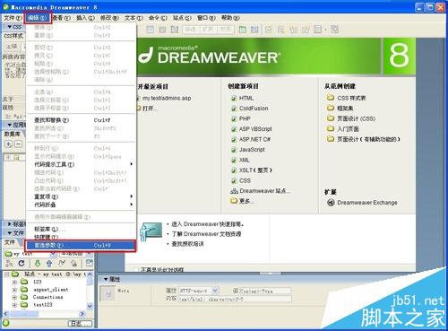Switch to the 数据库 tab
This screenshot has height=331, width=448.
(x=12, y=134)
